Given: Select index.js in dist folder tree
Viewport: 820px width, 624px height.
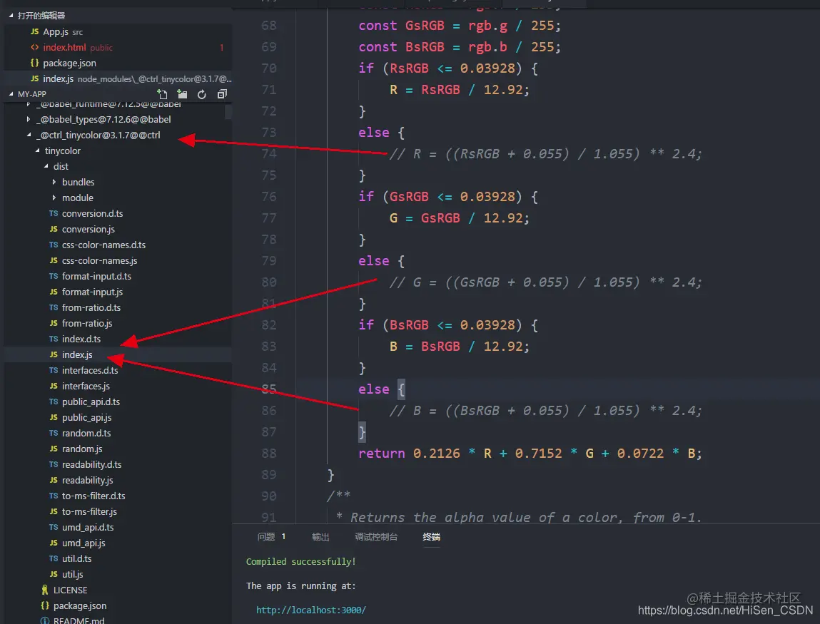Looking at the screenshot, I should [77, 354].
